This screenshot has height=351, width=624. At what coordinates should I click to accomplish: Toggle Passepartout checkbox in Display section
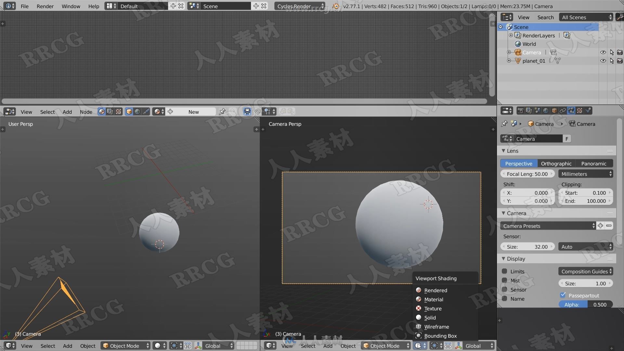[x=563, y=295]
